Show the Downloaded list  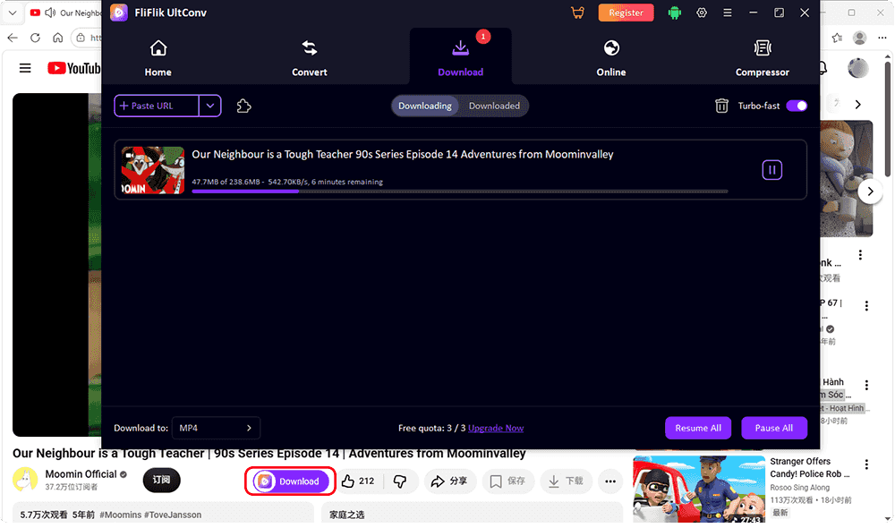point(494,106)
